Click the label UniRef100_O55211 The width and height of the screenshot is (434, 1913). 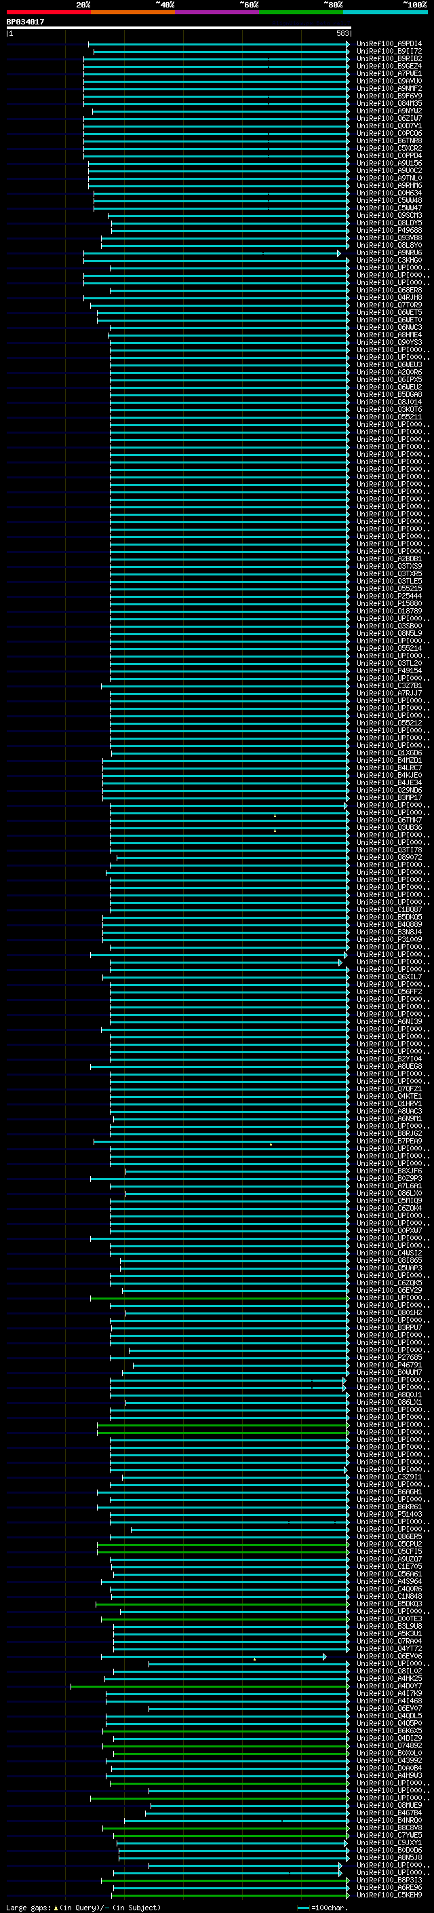[x=389, y=417]
